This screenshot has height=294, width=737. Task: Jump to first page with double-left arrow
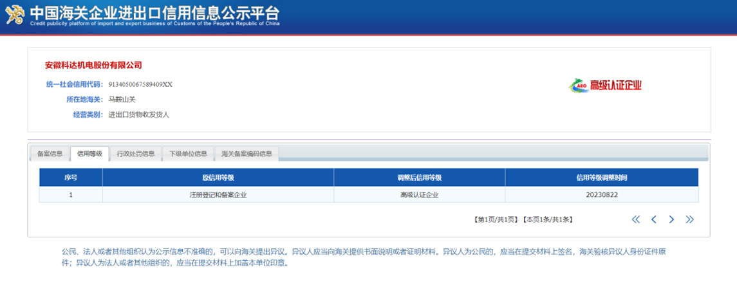636,219
